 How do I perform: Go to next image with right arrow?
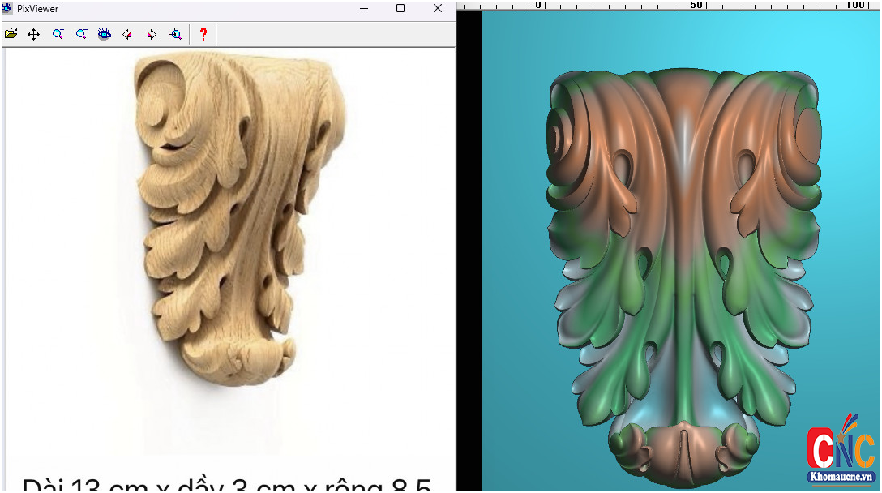(x=152, y=34)
